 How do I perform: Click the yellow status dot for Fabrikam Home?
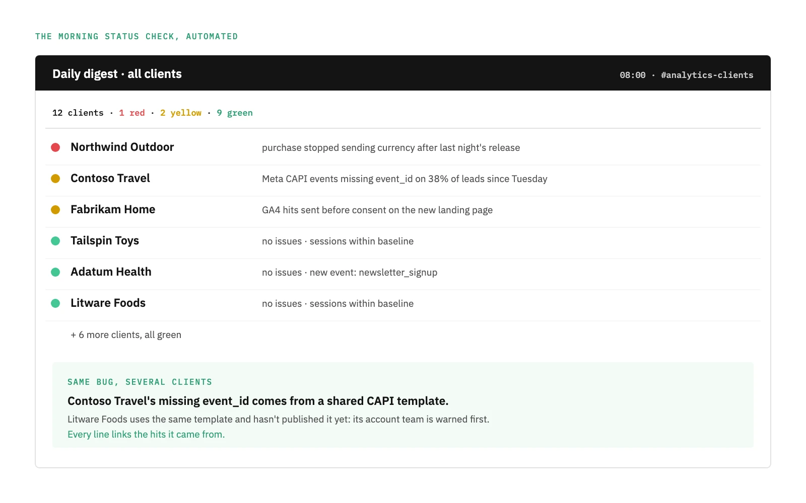55,210
